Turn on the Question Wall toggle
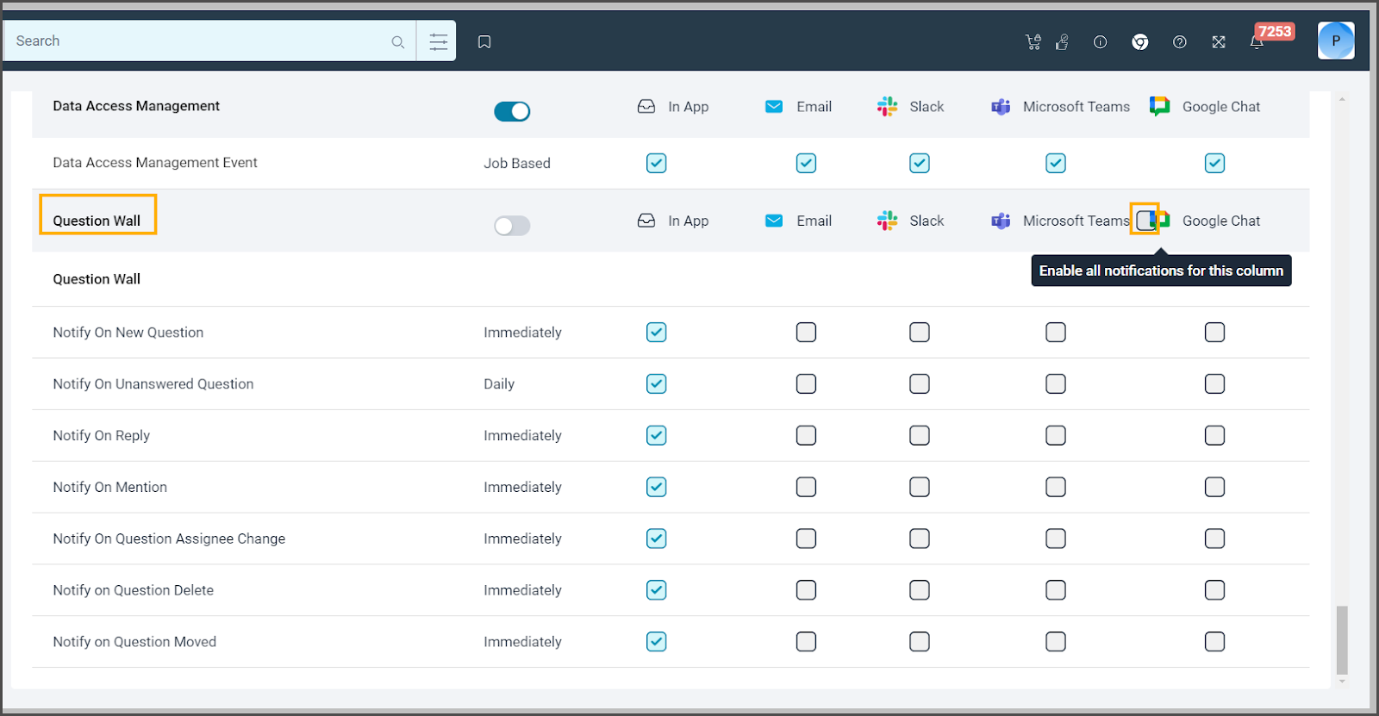 (512, 226)
